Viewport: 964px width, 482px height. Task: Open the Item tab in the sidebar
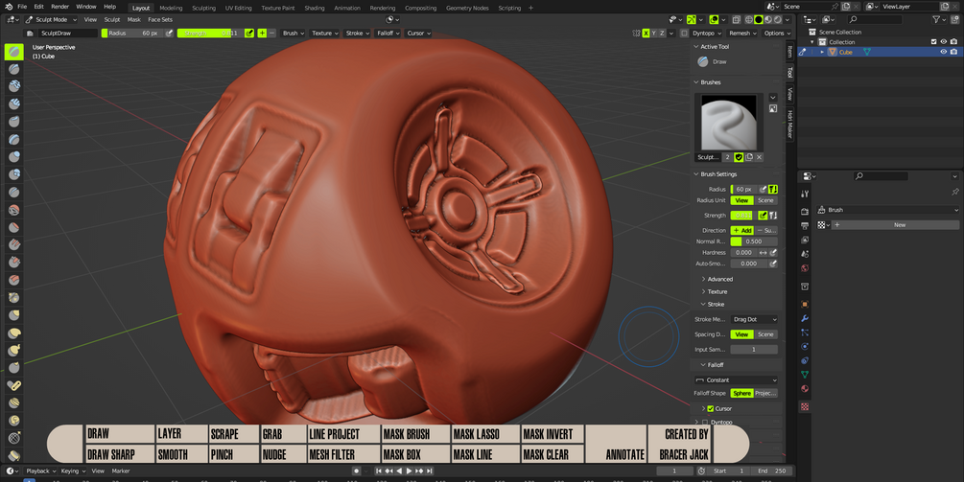[790, 52]
